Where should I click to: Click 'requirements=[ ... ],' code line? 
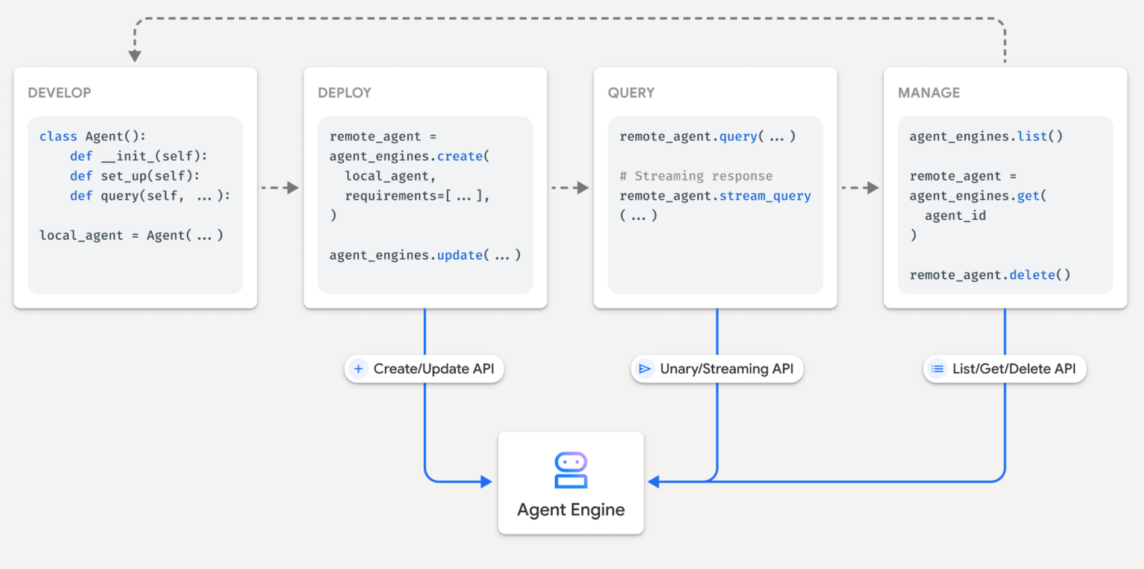pyautogui.click(x=417, y=196)
